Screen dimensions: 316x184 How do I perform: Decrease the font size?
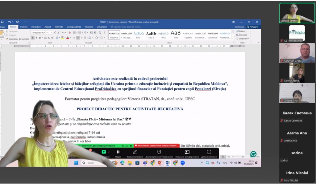coord(58,33)
